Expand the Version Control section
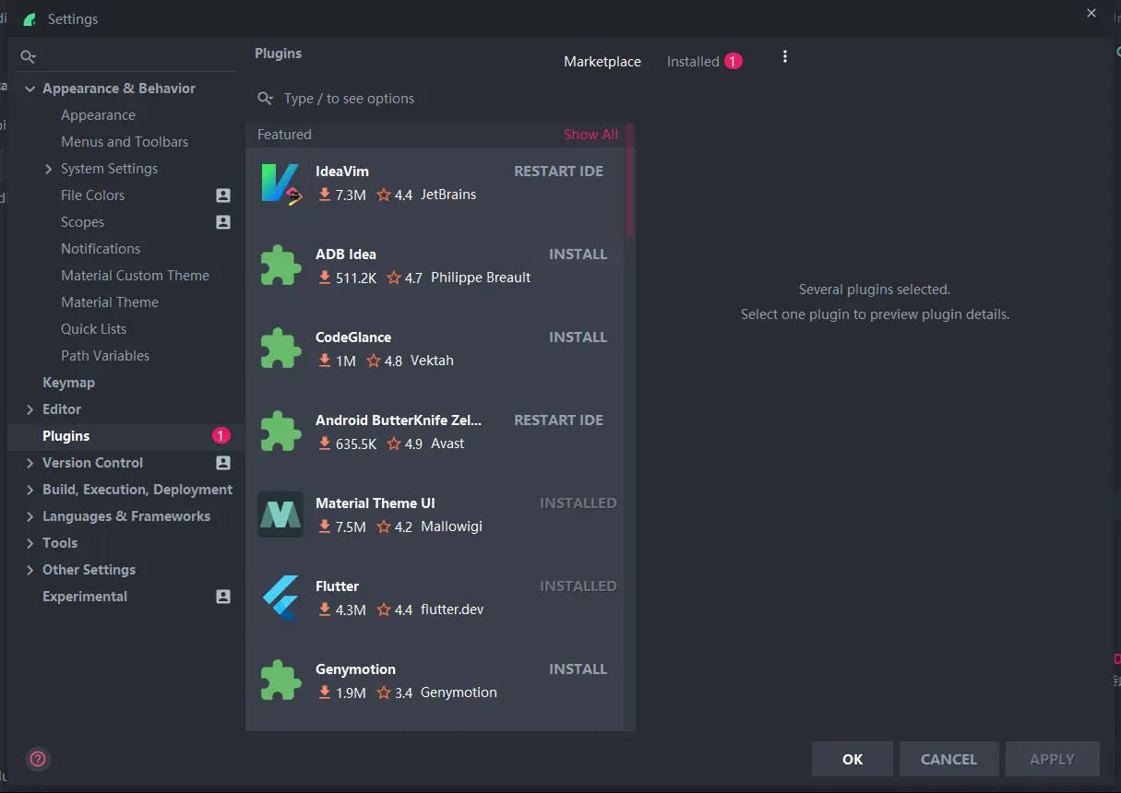 (x=30, y=463)
